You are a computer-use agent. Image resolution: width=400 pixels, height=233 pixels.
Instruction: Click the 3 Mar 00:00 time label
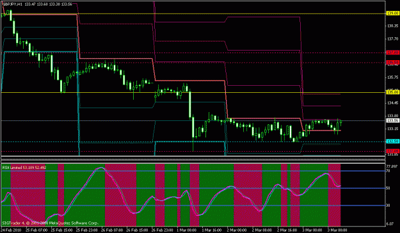pyautogui.click(x=313, y=230)
